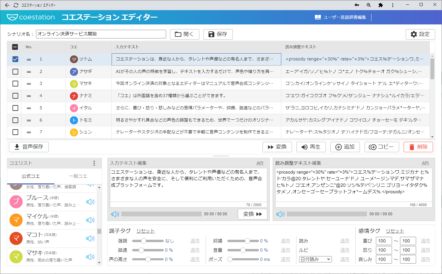This screenshot has width=442, height=274.
Task: Click the zoom magnifier icon
Action: (369, 5)
